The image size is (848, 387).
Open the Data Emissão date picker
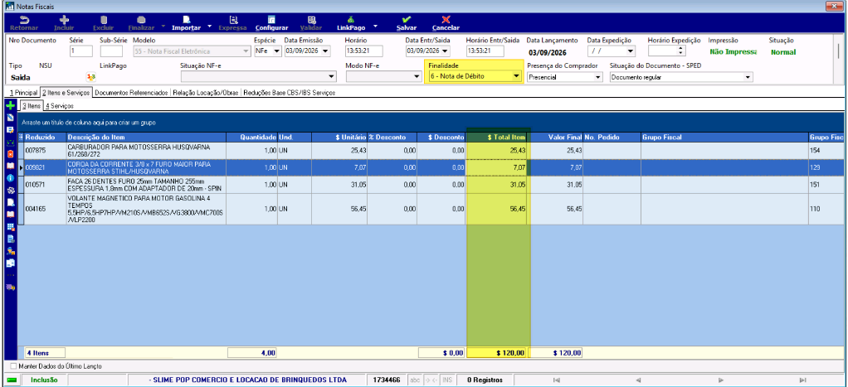(325, 51)
